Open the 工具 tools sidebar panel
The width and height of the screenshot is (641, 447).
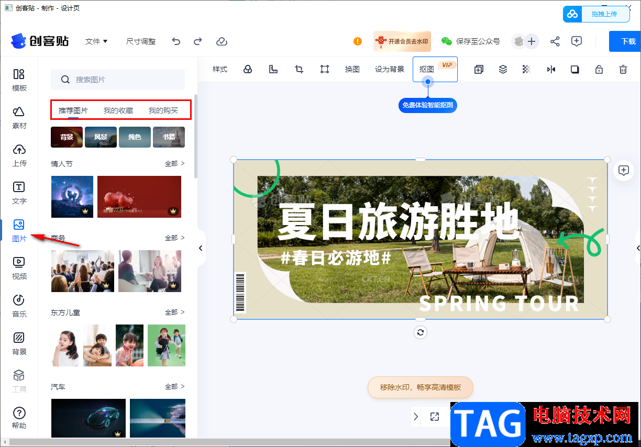[19, 382]
